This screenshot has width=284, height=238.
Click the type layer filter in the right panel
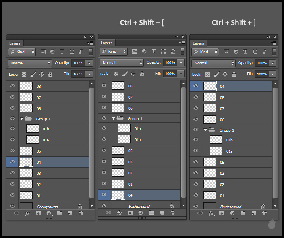coord(245,52)
